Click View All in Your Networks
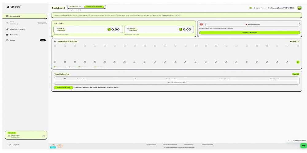The image size is (307, 153). point(295,74)
